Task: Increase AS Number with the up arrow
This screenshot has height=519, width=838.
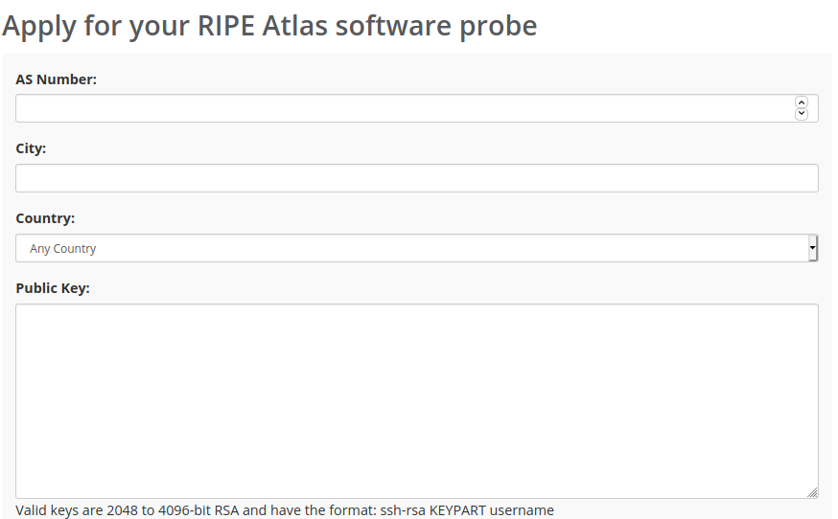Action: point(802,102)
